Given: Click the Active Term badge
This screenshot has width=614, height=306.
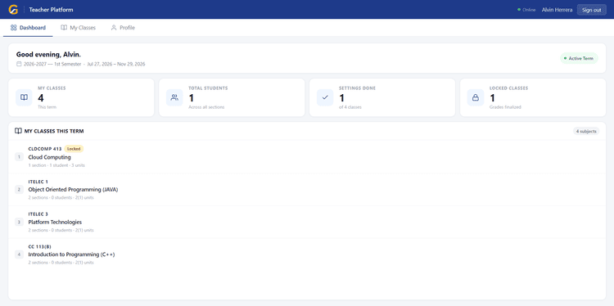Looking at the screenshot, I should (579, 58).
